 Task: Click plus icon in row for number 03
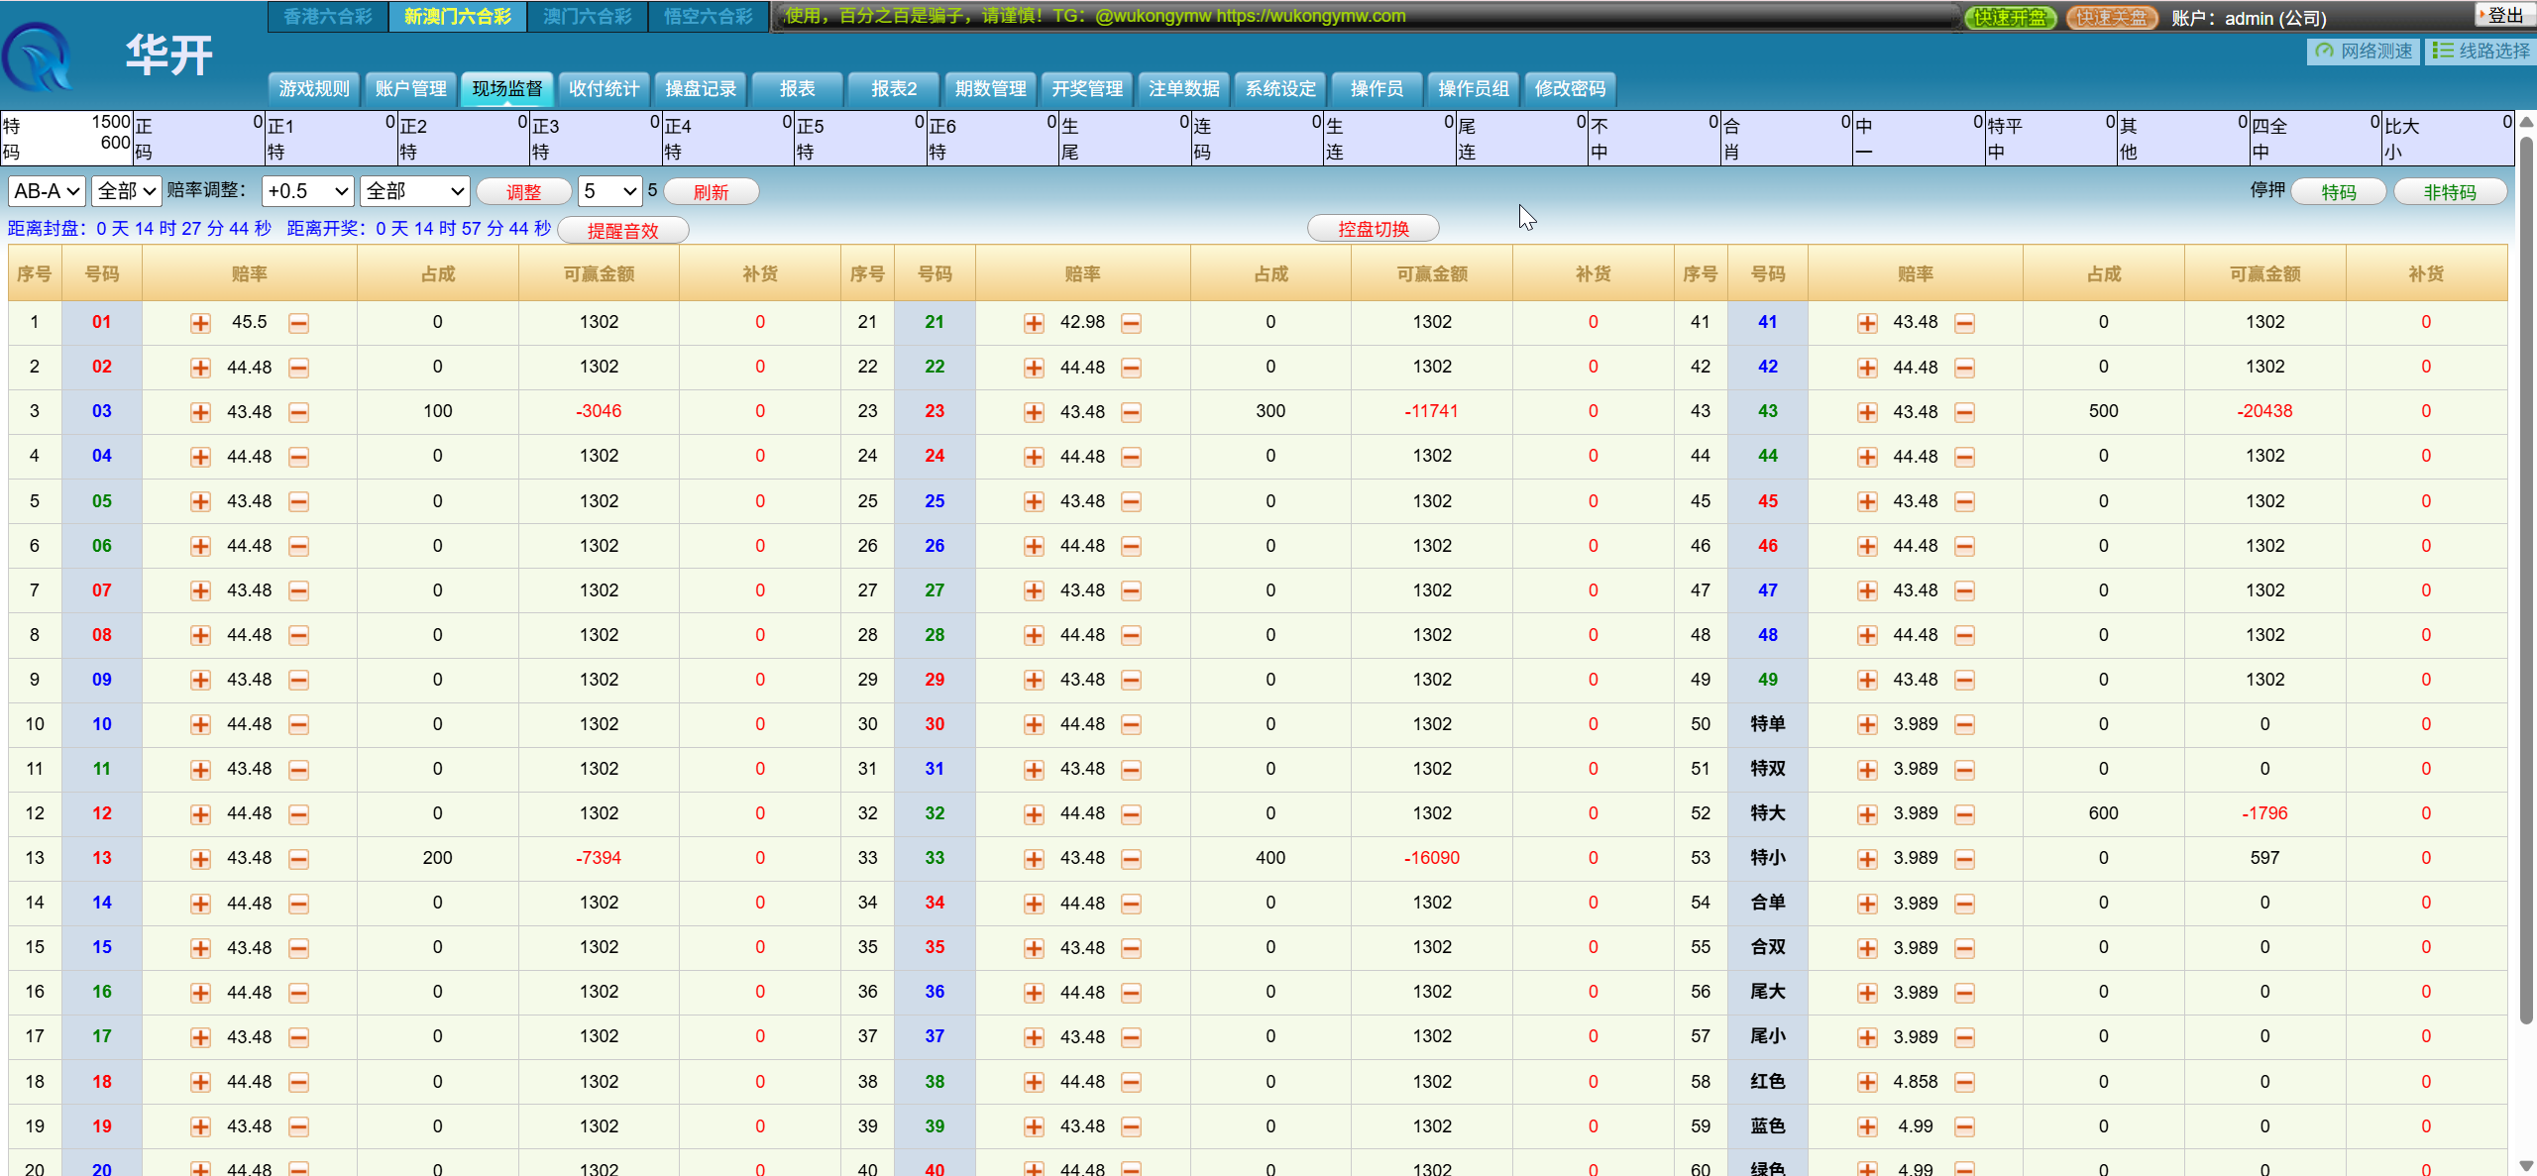click(x=200, y=412)
